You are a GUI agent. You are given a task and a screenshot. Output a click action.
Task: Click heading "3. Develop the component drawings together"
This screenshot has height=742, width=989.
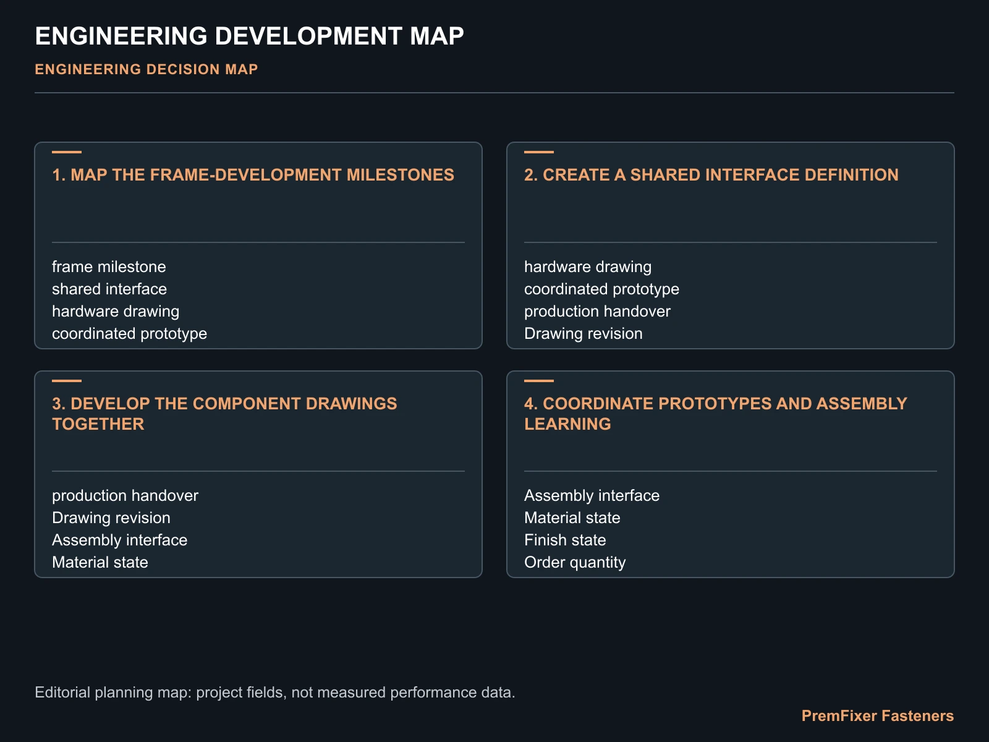(224, 414)
